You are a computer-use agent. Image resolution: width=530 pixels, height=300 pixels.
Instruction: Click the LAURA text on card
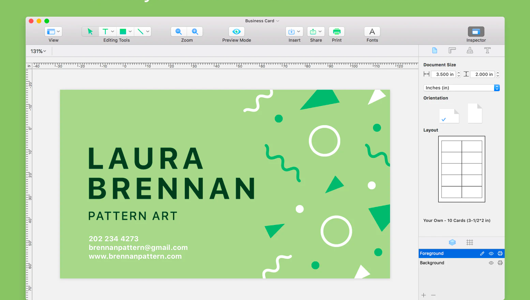146,159
